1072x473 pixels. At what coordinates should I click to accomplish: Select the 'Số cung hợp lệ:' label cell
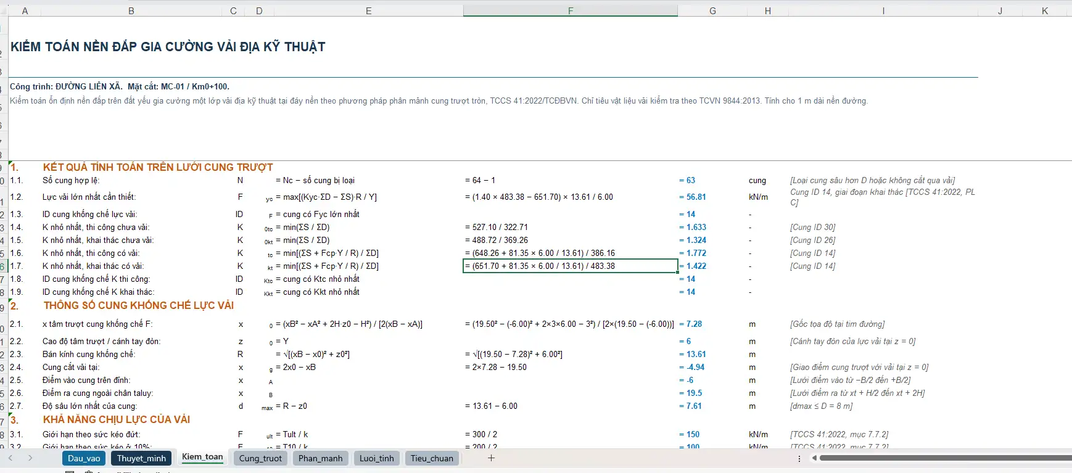[71, 181]
